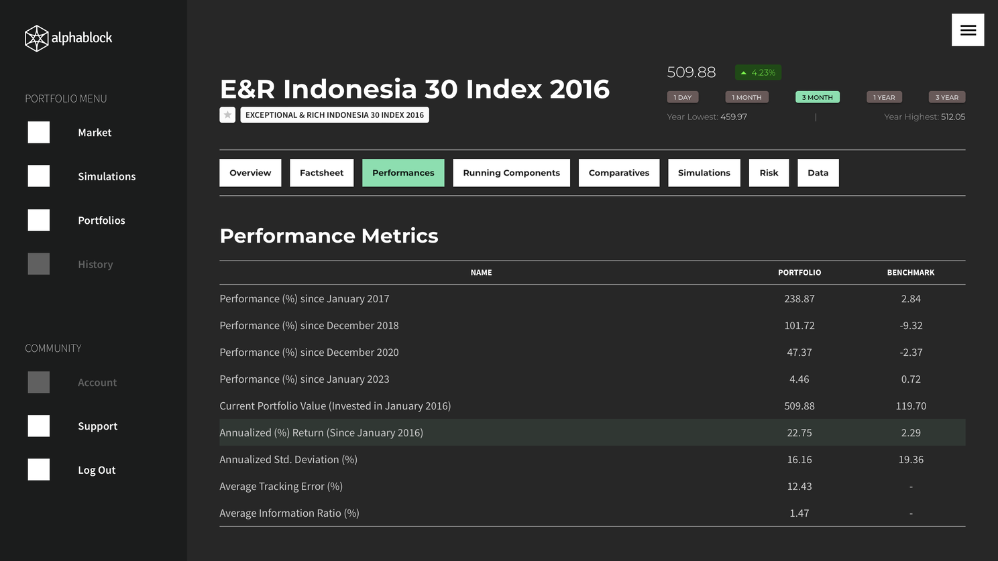Select the 1 DAY time range
Screen dimensions: 998x561
[x=683, y=97]
